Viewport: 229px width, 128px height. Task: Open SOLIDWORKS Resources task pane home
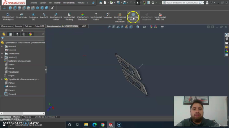tap(226, 35)
